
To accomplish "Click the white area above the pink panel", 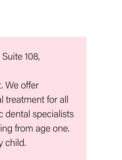I will (x=61, y=18).
